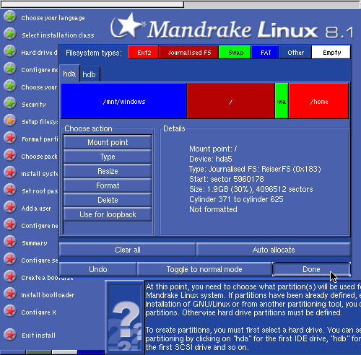Click the red star beside Choose packages
The width and height of the screenshot is (361, 355).
(10, 155)
